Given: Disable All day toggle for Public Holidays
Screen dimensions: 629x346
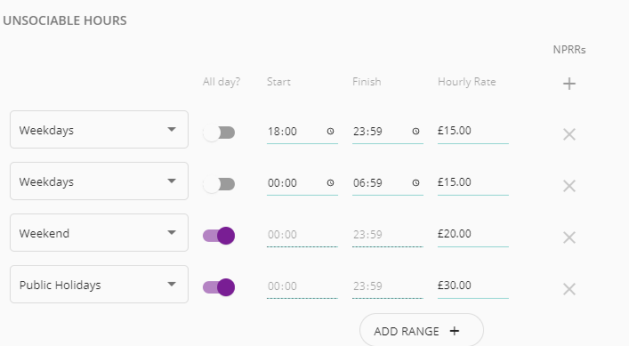Looking at the screenshot, I should pyautogui.click(x=219, y=287).
